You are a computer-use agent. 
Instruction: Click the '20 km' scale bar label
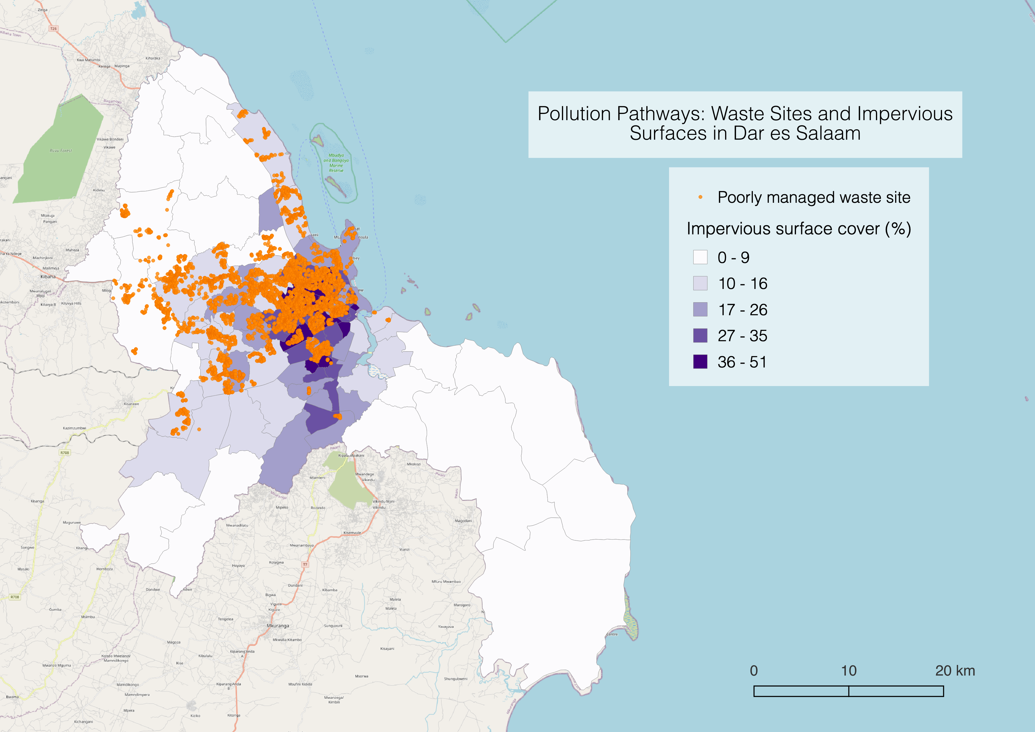[x=955, y=671]
